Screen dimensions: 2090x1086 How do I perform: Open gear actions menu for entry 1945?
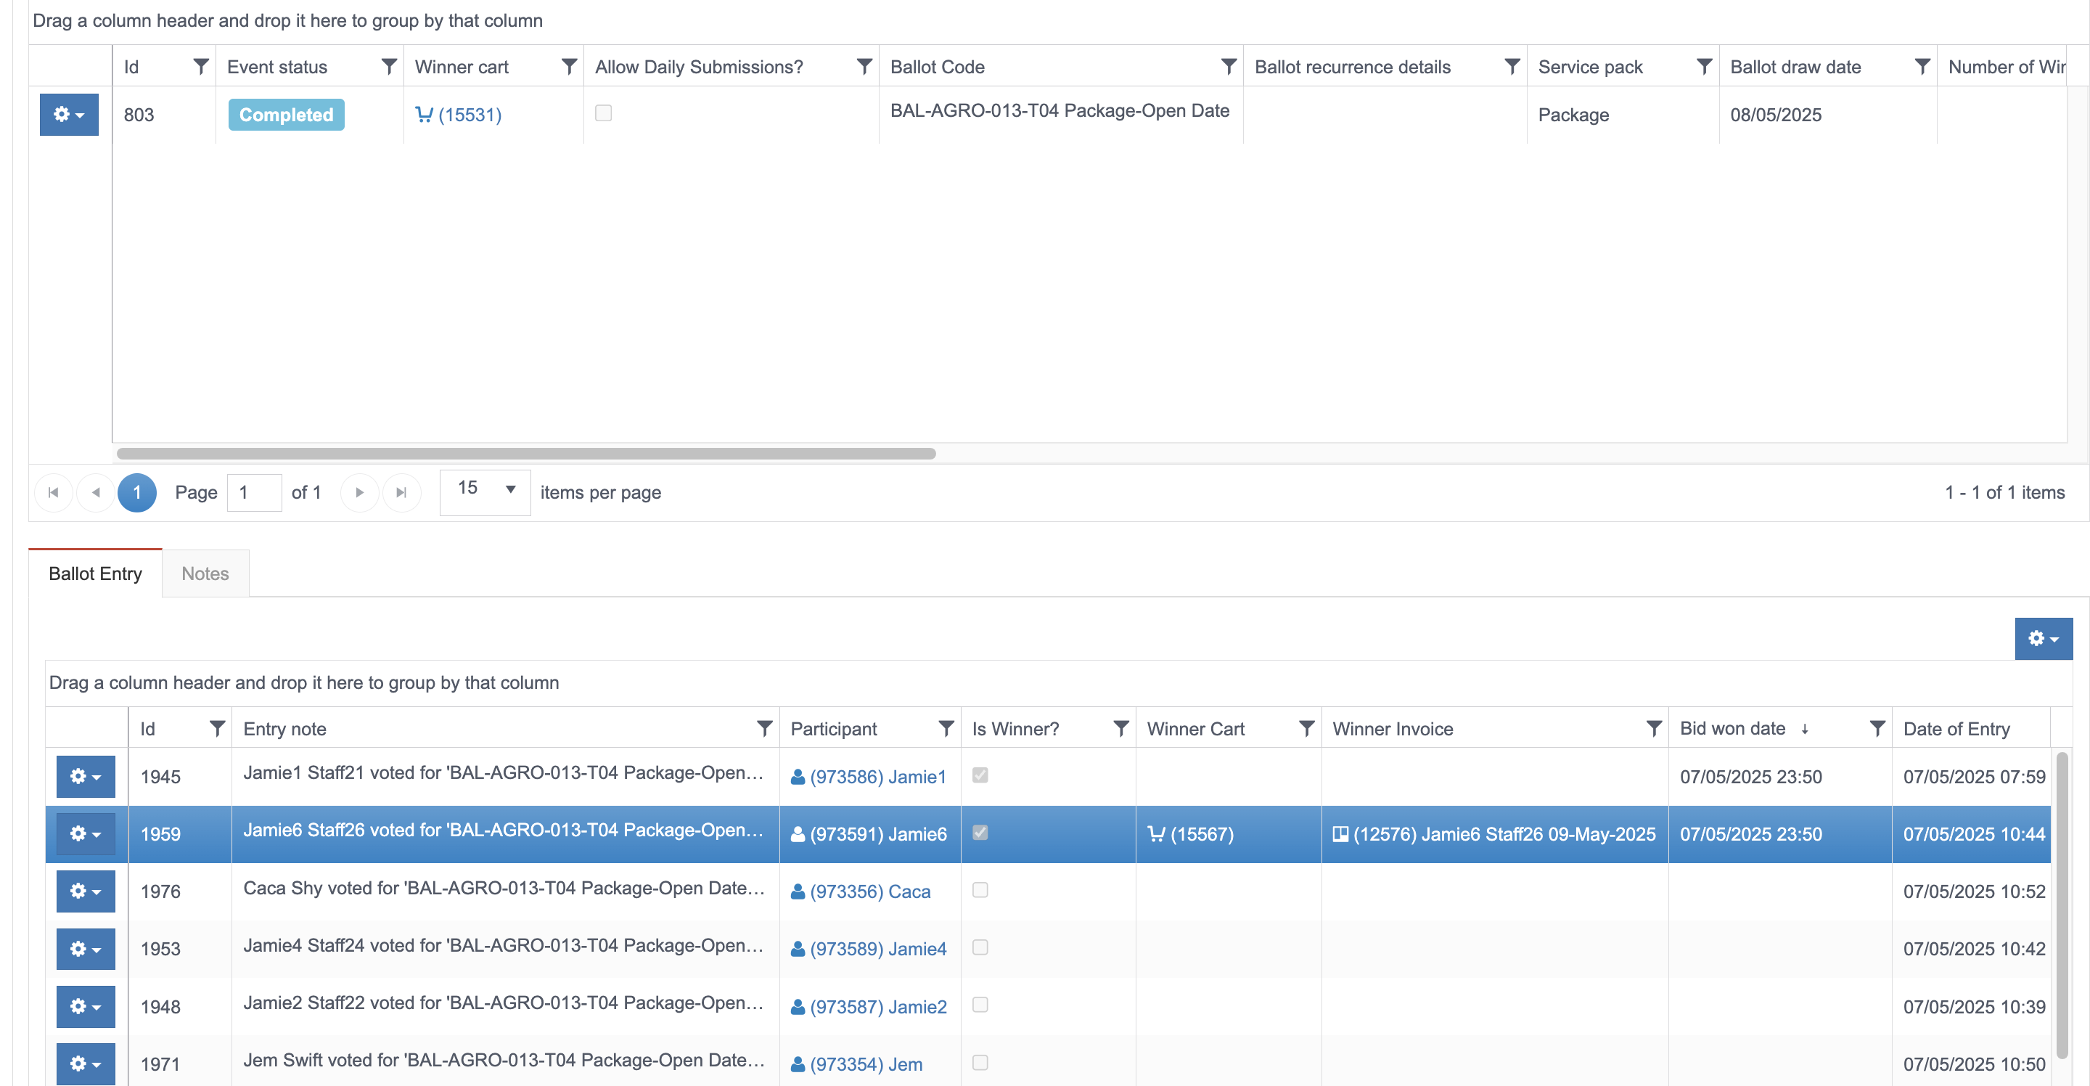click(x=85, y=777)
